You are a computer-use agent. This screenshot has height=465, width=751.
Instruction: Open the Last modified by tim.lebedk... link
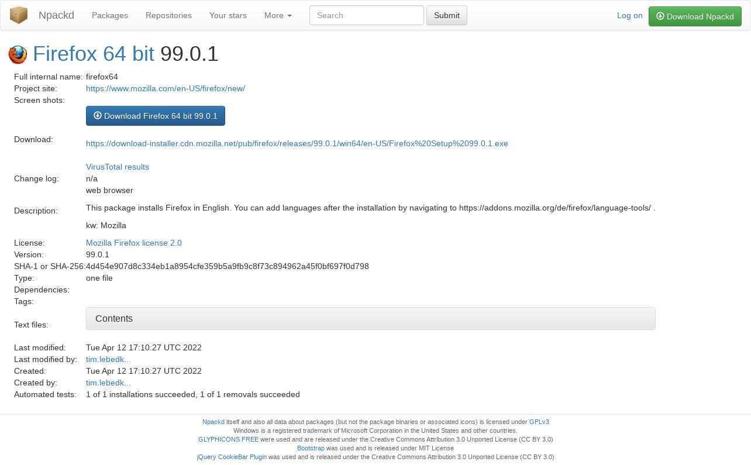[108, 359]
